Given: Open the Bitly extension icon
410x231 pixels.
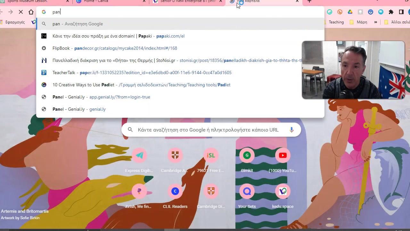Looking at the screenshot, I should pyautogui.click(x=340, y=12).
